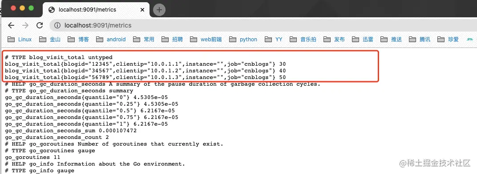Open the 博客 bookmarks folder
The image size is (477, 174).
[78, 39]
